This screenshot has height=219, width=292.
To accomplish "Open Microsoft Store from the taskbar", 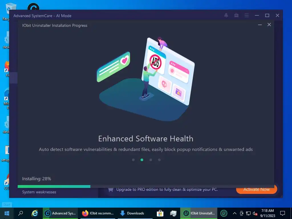I will click(x=160, y=213).
